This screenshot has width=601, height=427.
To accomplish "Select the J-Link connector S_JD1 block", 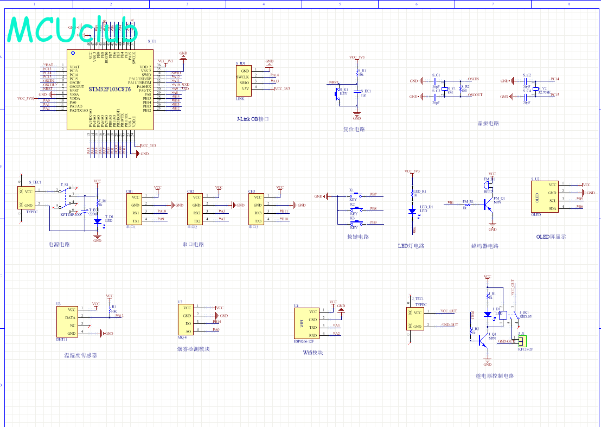I will point(245,80).
